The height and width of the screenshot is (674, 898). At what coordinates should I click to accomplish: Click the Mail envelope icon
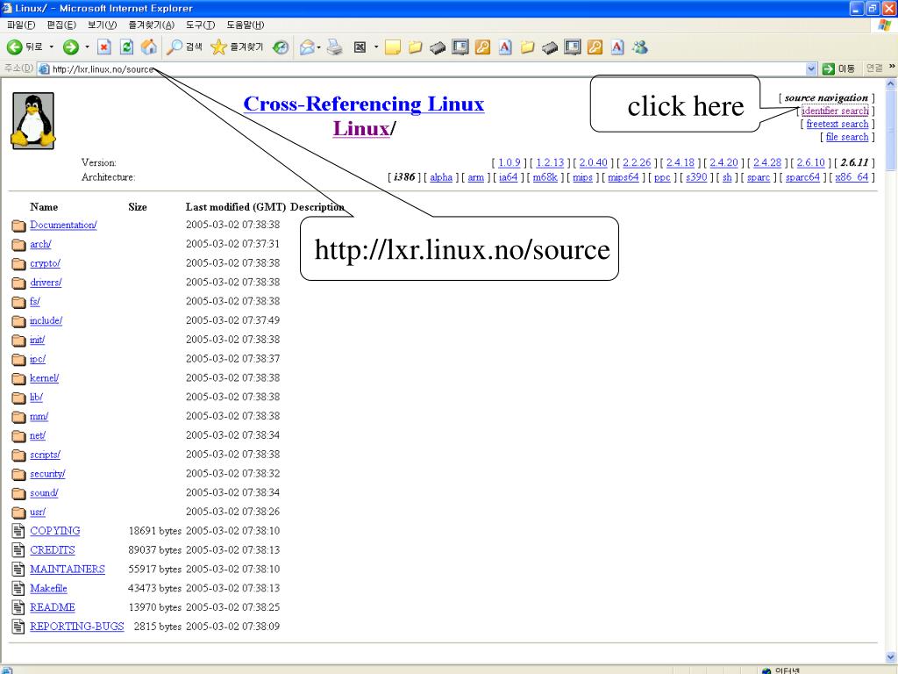(x=307, y=47)
